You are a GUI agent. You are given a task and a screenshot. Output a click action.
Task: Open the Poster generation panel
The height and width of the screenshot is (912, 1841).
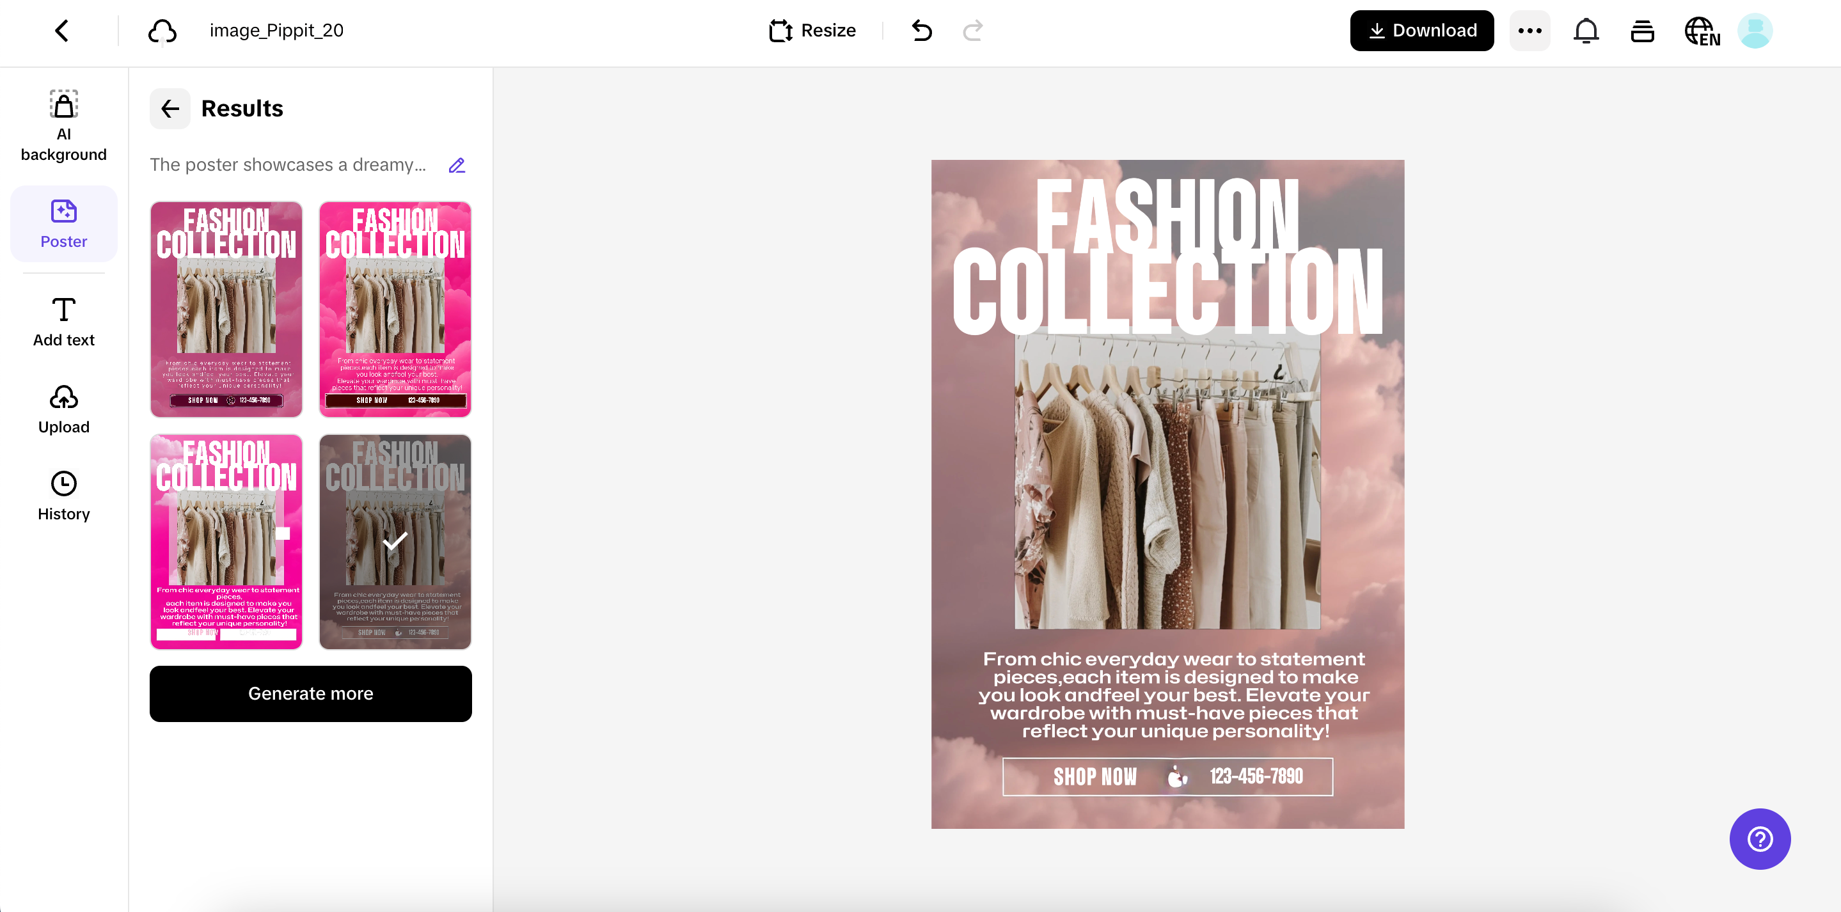[x=63, y=223]
